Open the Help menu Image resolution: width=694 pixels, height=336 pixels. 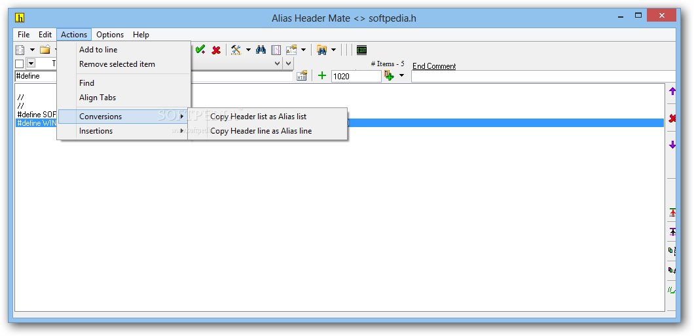coord(141,35)
